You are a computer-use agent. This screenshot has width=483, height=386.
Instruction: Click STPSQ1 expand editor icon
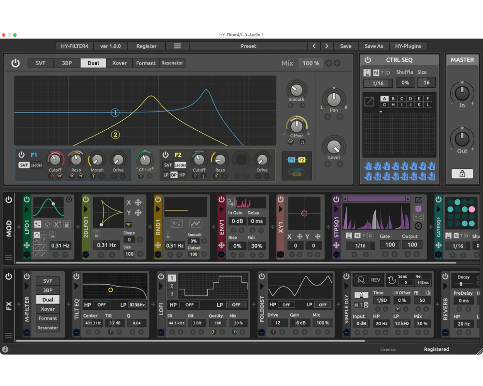418,200
